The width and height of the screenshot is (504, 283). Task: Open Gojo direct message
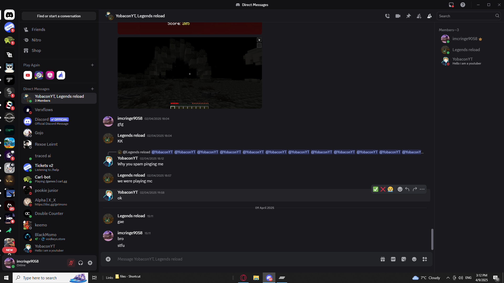click(59, 133)
